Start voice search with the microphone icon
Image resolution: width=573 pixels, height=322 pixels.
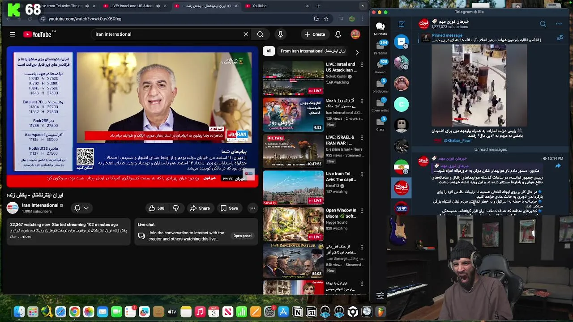coord(280,34)
